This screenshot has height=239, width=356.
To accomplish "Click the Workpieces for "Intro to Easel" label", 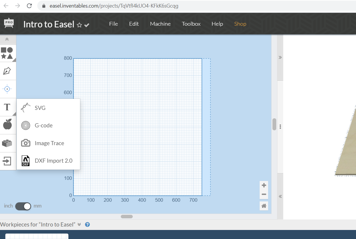I will (x=38, y=224).
